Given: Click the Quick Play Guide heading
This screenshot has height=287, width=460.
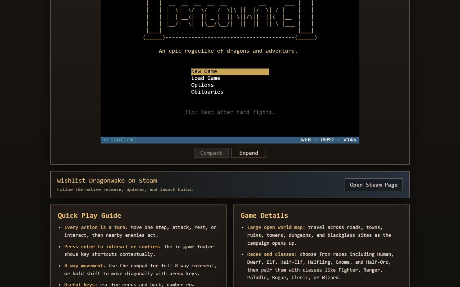Looking at the screenshot, I should click(x=89, y=215).
